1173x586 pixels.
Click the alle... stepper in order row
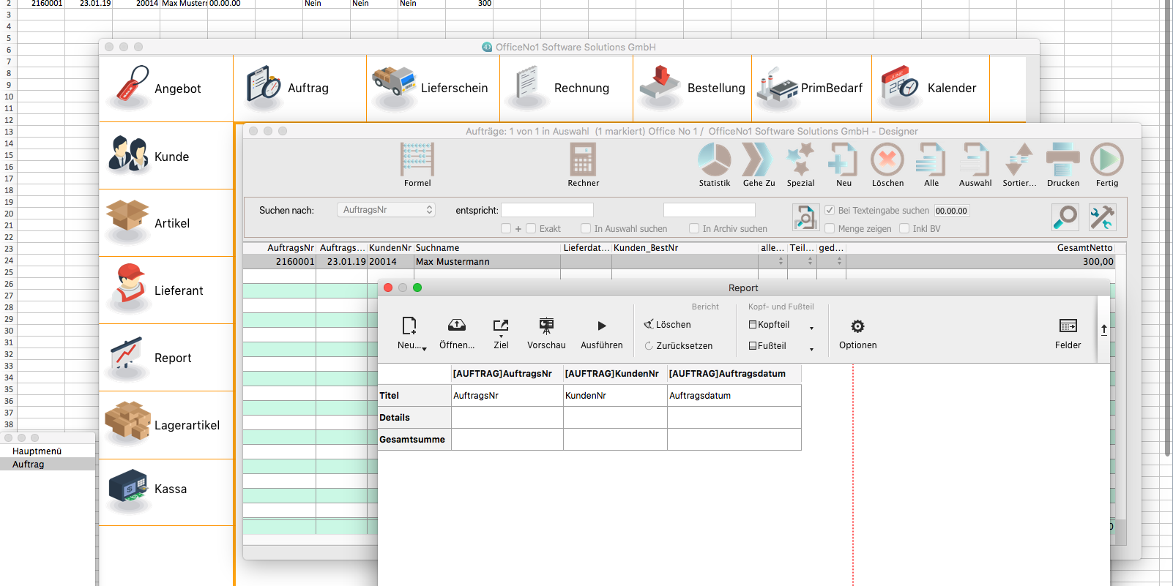click(x=781, y=261)
